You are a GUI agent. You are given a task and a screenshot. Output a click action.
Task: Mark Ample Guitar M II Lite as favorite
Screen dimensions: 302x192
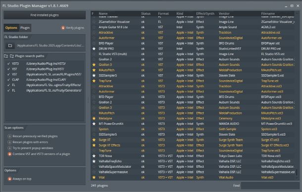pos(94,27)
